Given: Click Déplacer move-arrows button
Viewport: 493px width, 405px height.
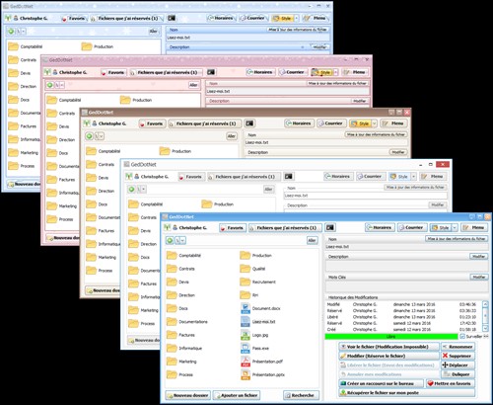Looking at the screenshot, I should coord(458,365).
